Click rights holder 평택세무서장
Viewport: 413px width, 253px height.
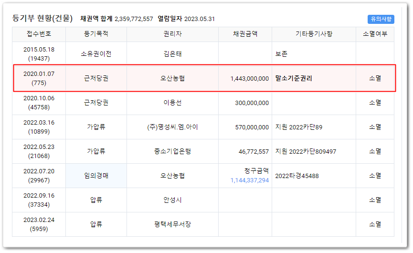(x=172, y=224)
